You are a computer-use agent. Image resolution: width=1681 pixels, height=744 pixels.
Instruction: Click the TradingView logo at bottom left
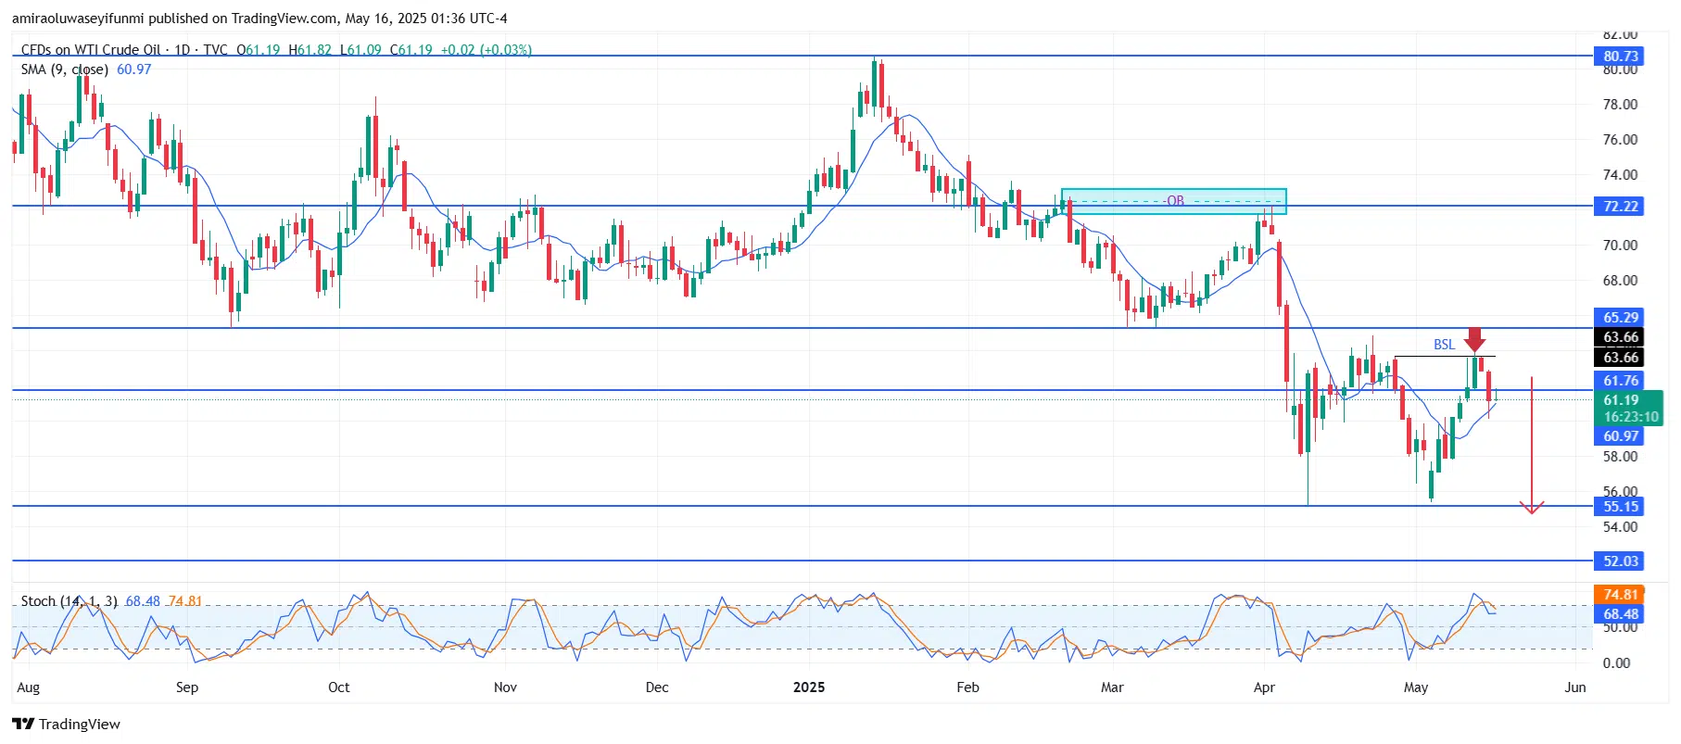(x=66, y=724)
